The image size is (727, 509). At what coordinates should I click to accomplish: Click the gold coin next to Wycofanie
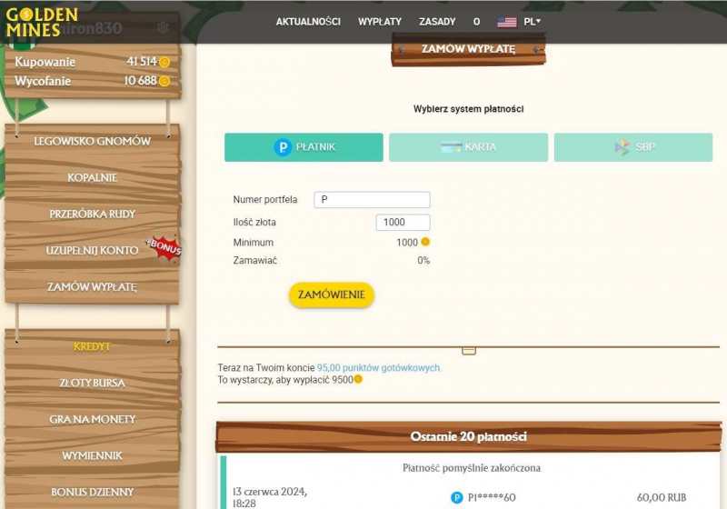coord(164,81)
